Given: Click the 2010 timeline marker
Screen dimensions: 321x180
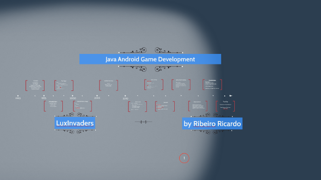Looking at the screenshot, I should pyautogui.click(x=125, y=97).
